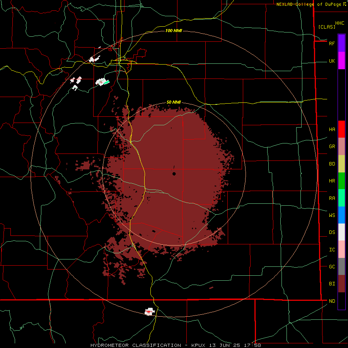Click the '50 NMI' range ring label
The image size is (348, 348).
point(174,102)
